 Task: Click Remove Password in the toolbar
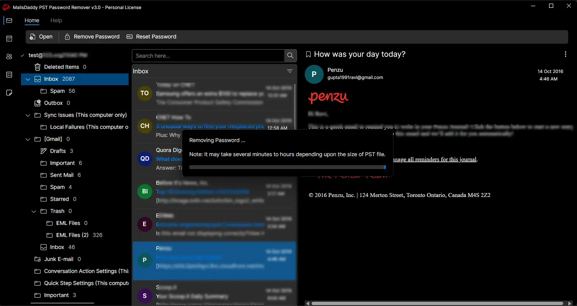[x=92, y=37]
